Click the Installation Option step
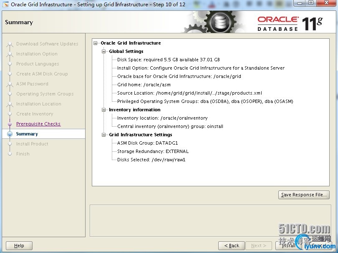Viewport: 338px width, 253px height. tap(37, 54)
